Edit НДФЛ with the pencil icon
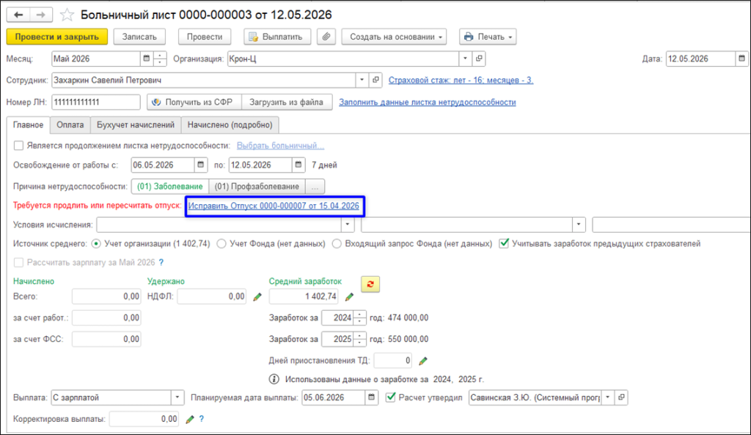Viewport: 751px width, 435px height. click(257, 297)
